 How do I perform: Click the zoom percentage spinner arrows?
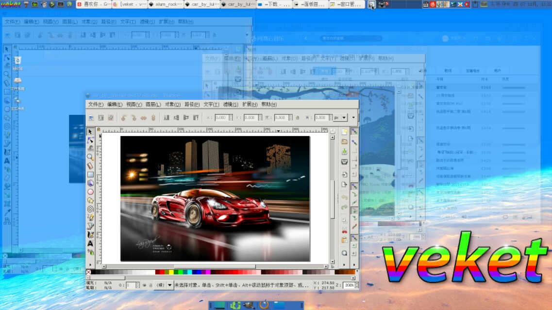tap(357, 285)
